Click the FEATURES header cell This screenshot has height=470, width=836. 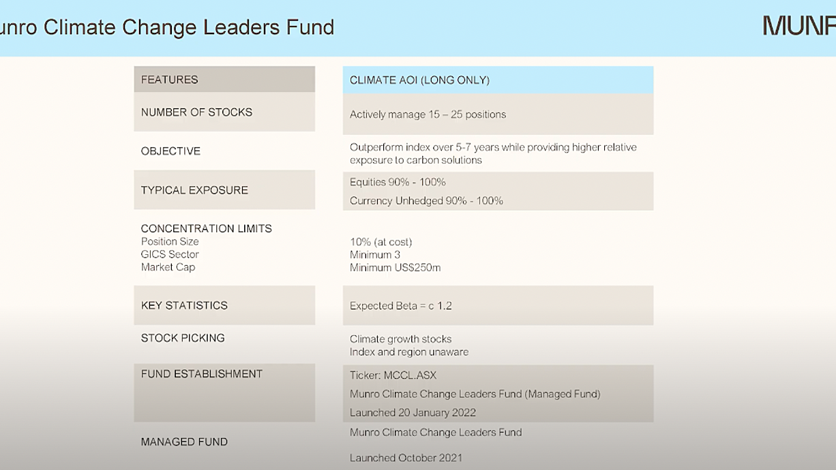coord(224,79)
